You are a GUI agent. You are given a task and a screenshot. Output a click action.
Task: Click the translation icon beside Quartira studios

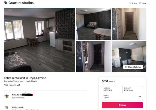point(5,3)
